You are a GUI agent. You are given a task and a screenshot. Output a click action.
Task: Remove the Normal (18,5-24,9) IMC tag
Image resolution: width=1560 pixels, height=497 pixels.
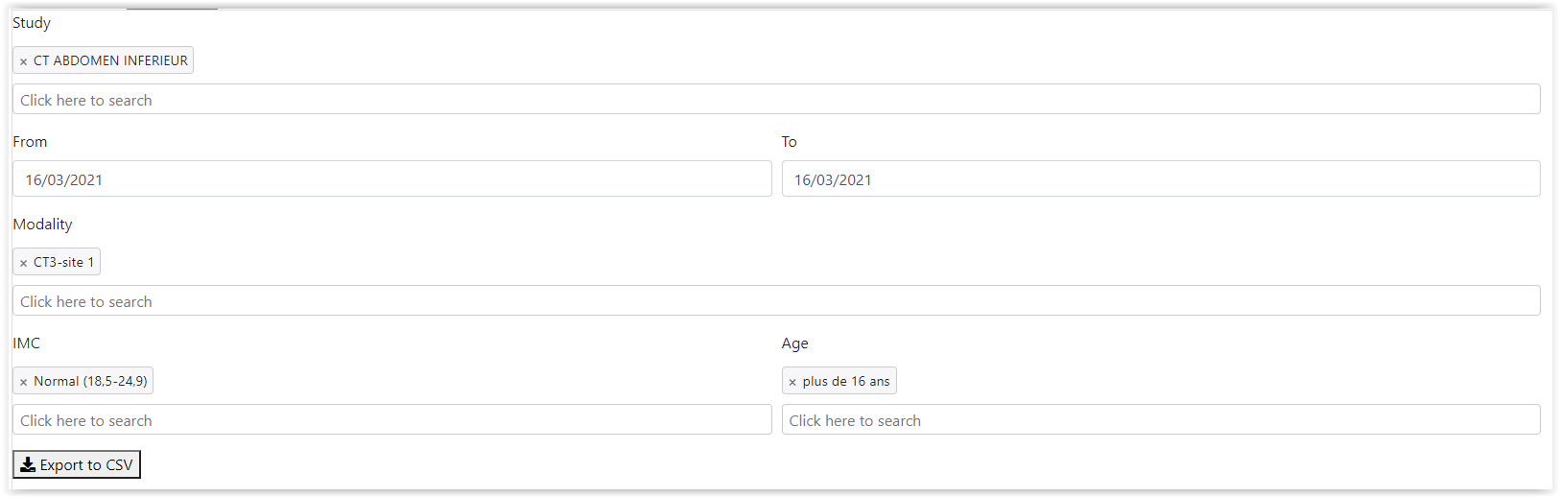coord(24,382)
